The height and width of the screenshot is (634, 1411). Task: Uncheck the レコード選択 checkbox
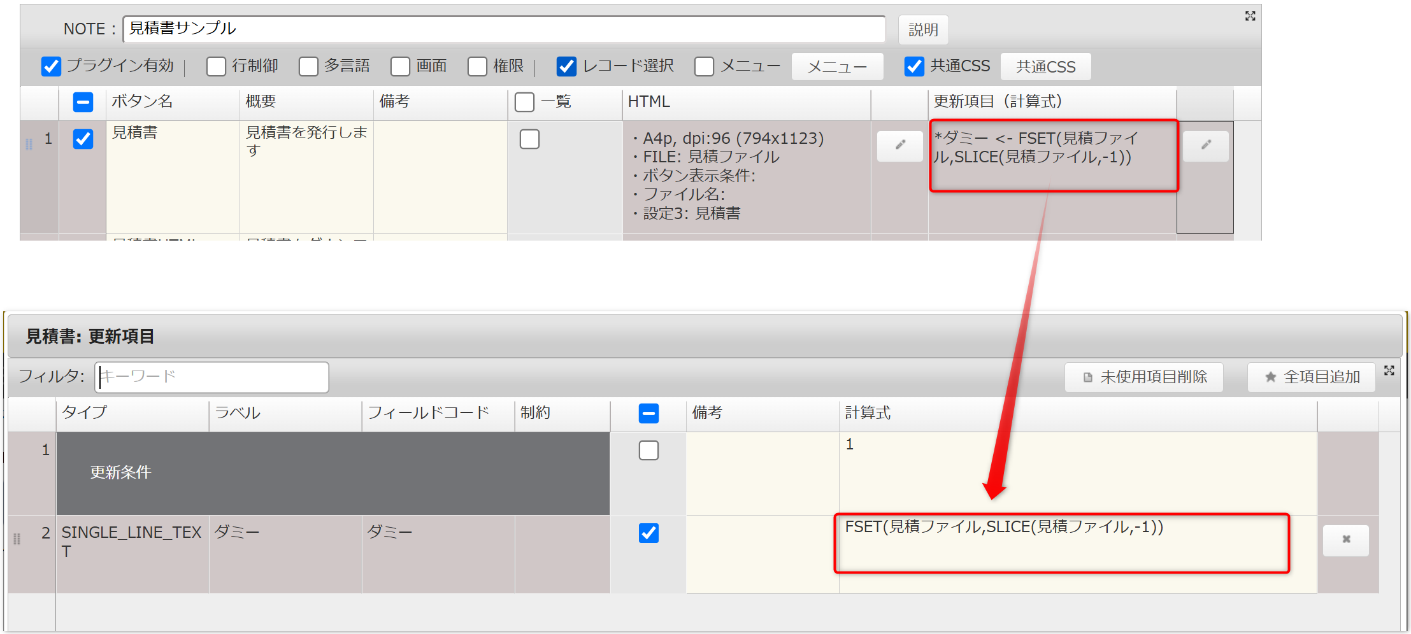click(x=566, y=66)
